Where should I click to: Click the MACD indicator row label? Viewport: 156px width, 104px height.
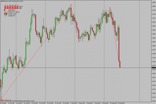(x=21, y=6)
